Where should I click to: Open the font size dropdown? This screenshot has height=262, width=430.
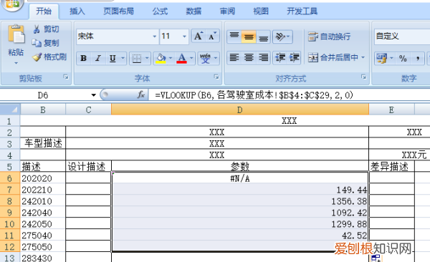[184, 37]
